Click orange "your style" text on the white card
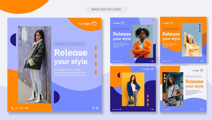The image size is (212, 120). pos(195,86)
